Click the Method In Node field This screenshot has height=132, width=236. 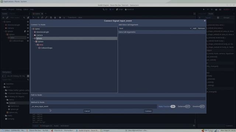(94, 106)
